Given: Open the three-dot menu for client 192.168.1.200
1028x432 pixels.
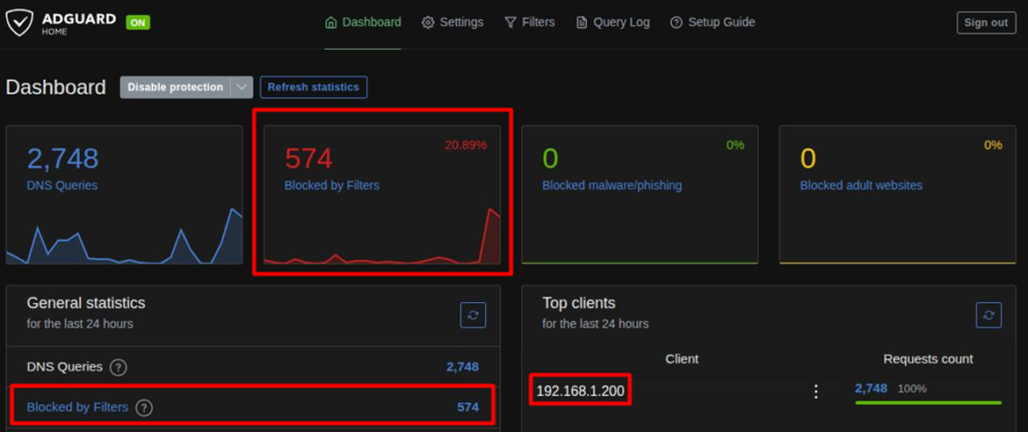Looking at the screenshot, I should 815,392.
